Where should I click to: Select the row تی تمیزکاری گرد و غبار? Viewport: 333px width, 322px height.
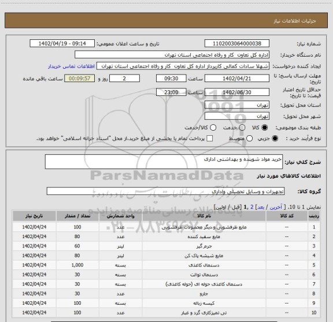(x=166, y=313)
